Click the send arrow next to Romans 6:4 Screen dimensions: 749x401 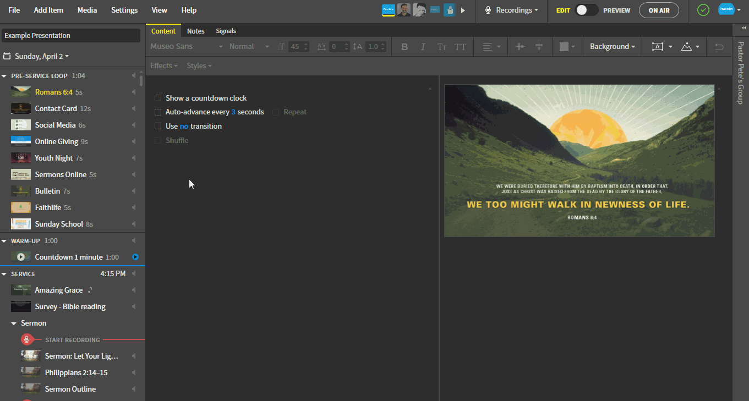pos(134,92)
